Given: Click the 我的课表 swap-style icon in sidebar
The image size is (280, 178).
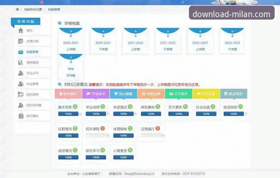Looking at the screenshot, I should tap(21, 95).
